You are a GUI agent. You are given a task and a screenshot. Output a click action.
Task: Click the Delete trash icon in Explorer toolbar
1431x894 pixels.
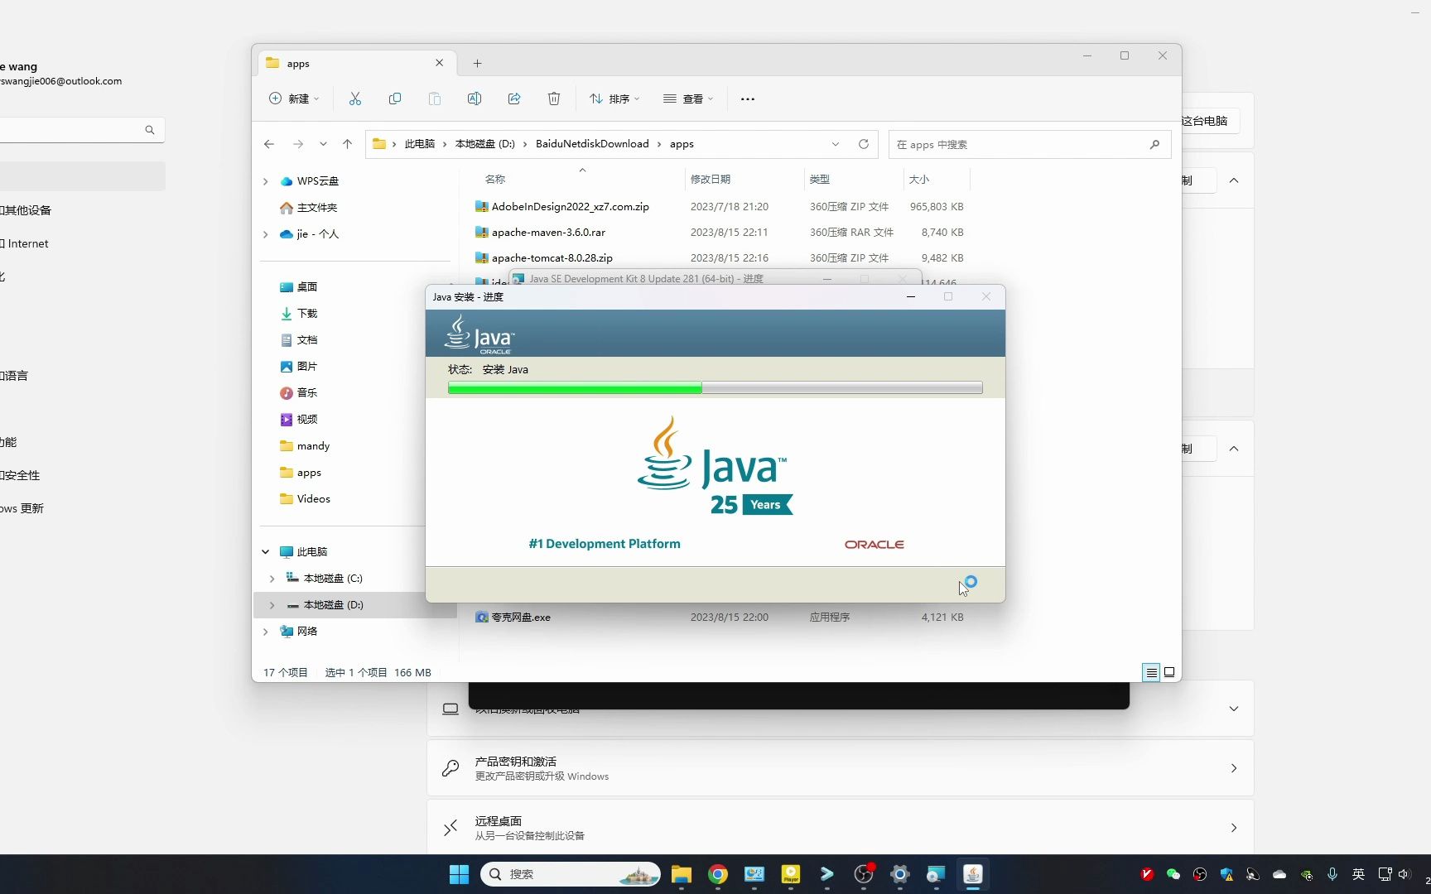(554, 99)
